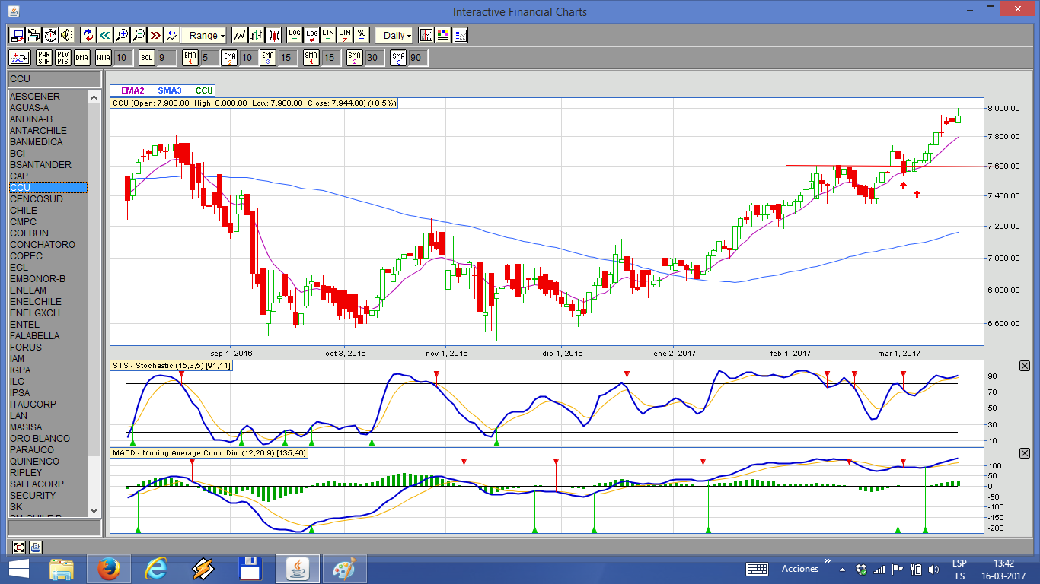Open the chart colors palette icon

[443, 35]
